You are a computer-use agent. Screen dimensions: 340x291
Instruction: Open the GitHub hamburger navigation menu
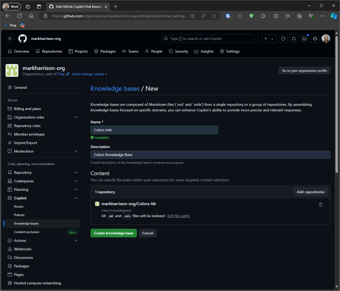pos(10,39)
